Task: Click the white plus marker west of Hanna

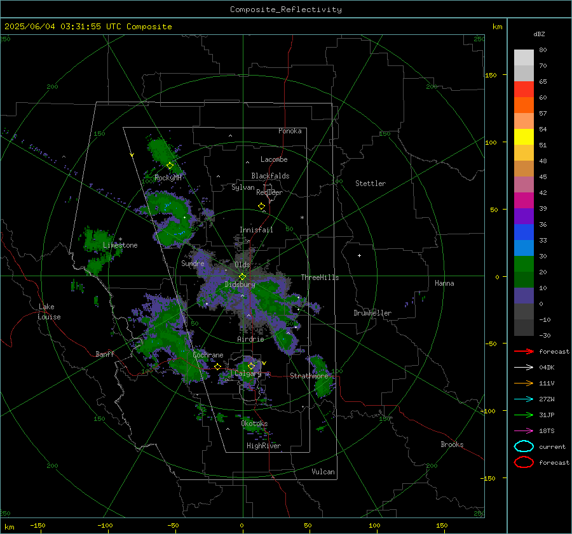Action: (x=359, y=255)
